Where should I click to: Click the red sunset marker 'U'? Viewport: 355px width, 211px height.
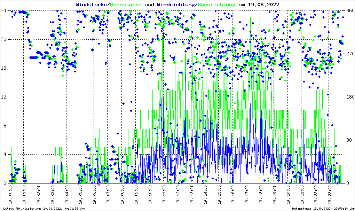(x=296, y=185)
